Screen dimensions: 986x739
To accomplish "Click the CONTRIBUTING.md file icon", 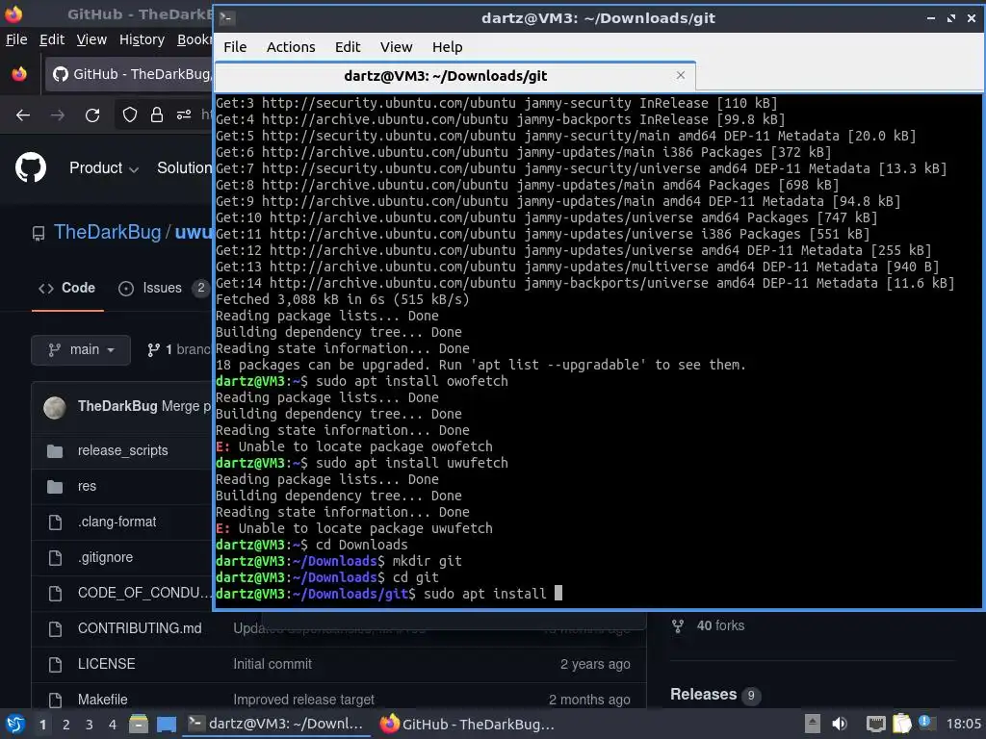I will tap(55, 628).
